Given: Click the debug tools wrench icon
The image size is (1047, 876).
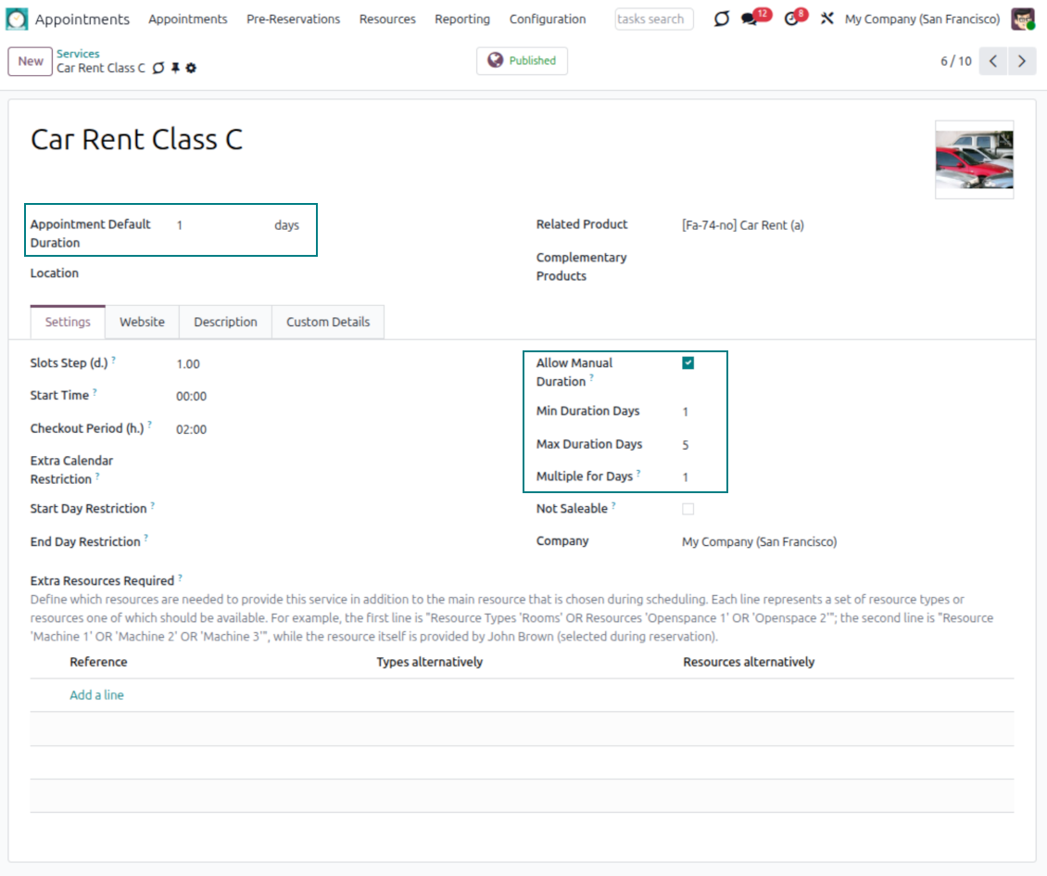Looking at the screenshot, I should [827, 19].
